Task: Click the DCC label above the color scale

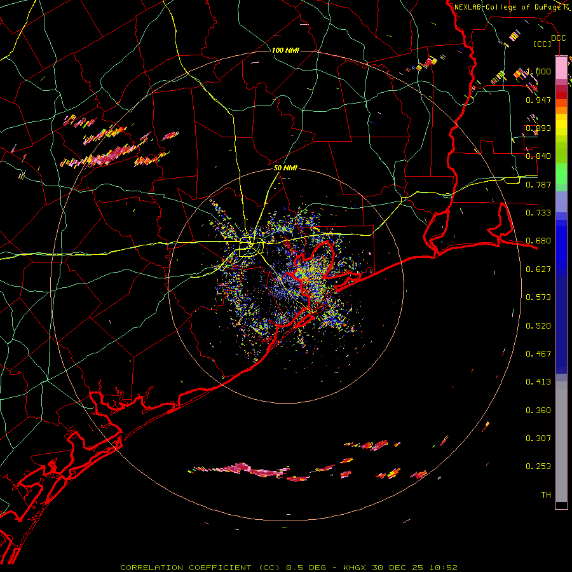Action: 559,38
